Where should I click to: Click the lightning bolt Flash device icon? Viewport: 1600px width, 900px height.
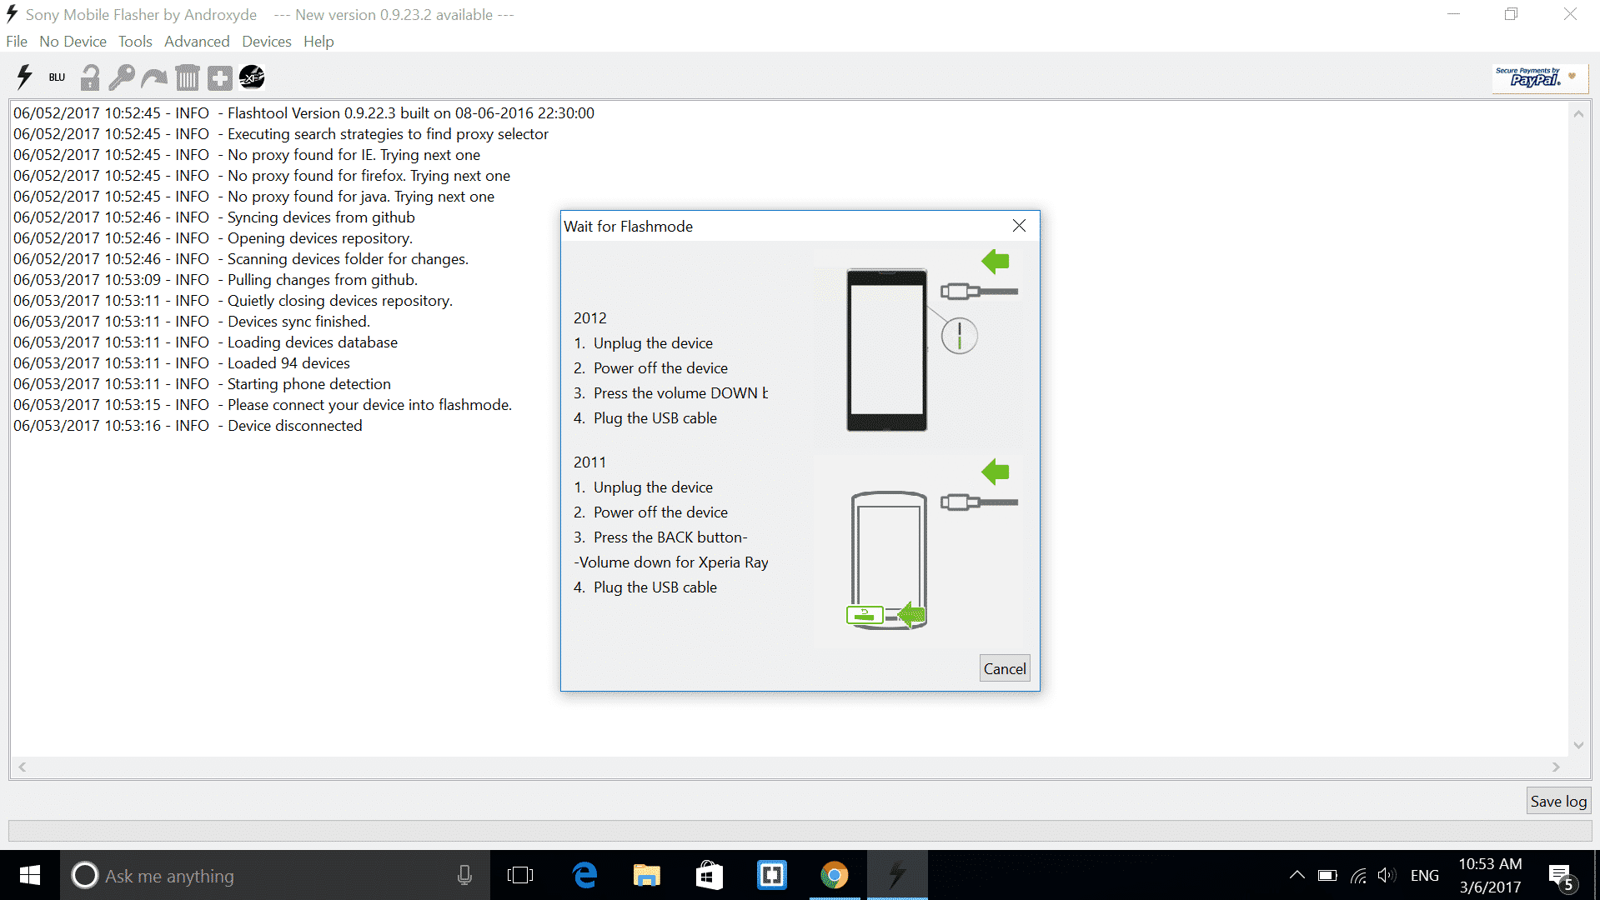24,77
